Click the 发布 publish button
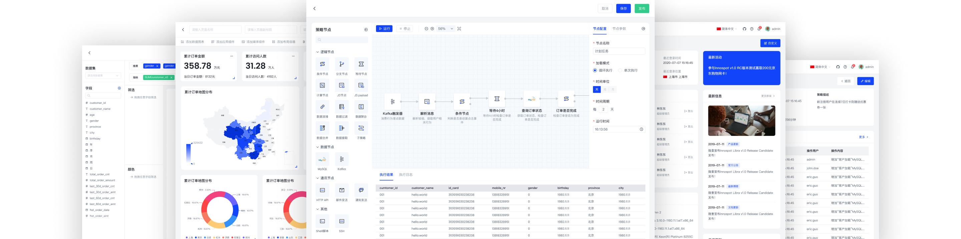Image resolution: width=961 pixels, height=239 pixels. [x=642, y=9]
